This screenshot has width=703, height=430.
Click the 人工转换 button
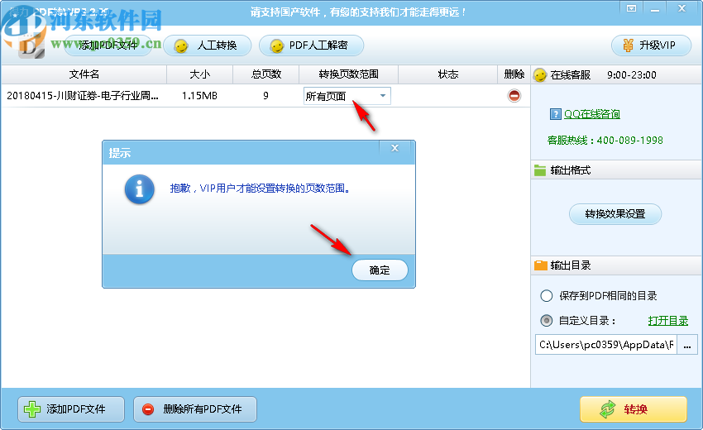pos(208,45)
